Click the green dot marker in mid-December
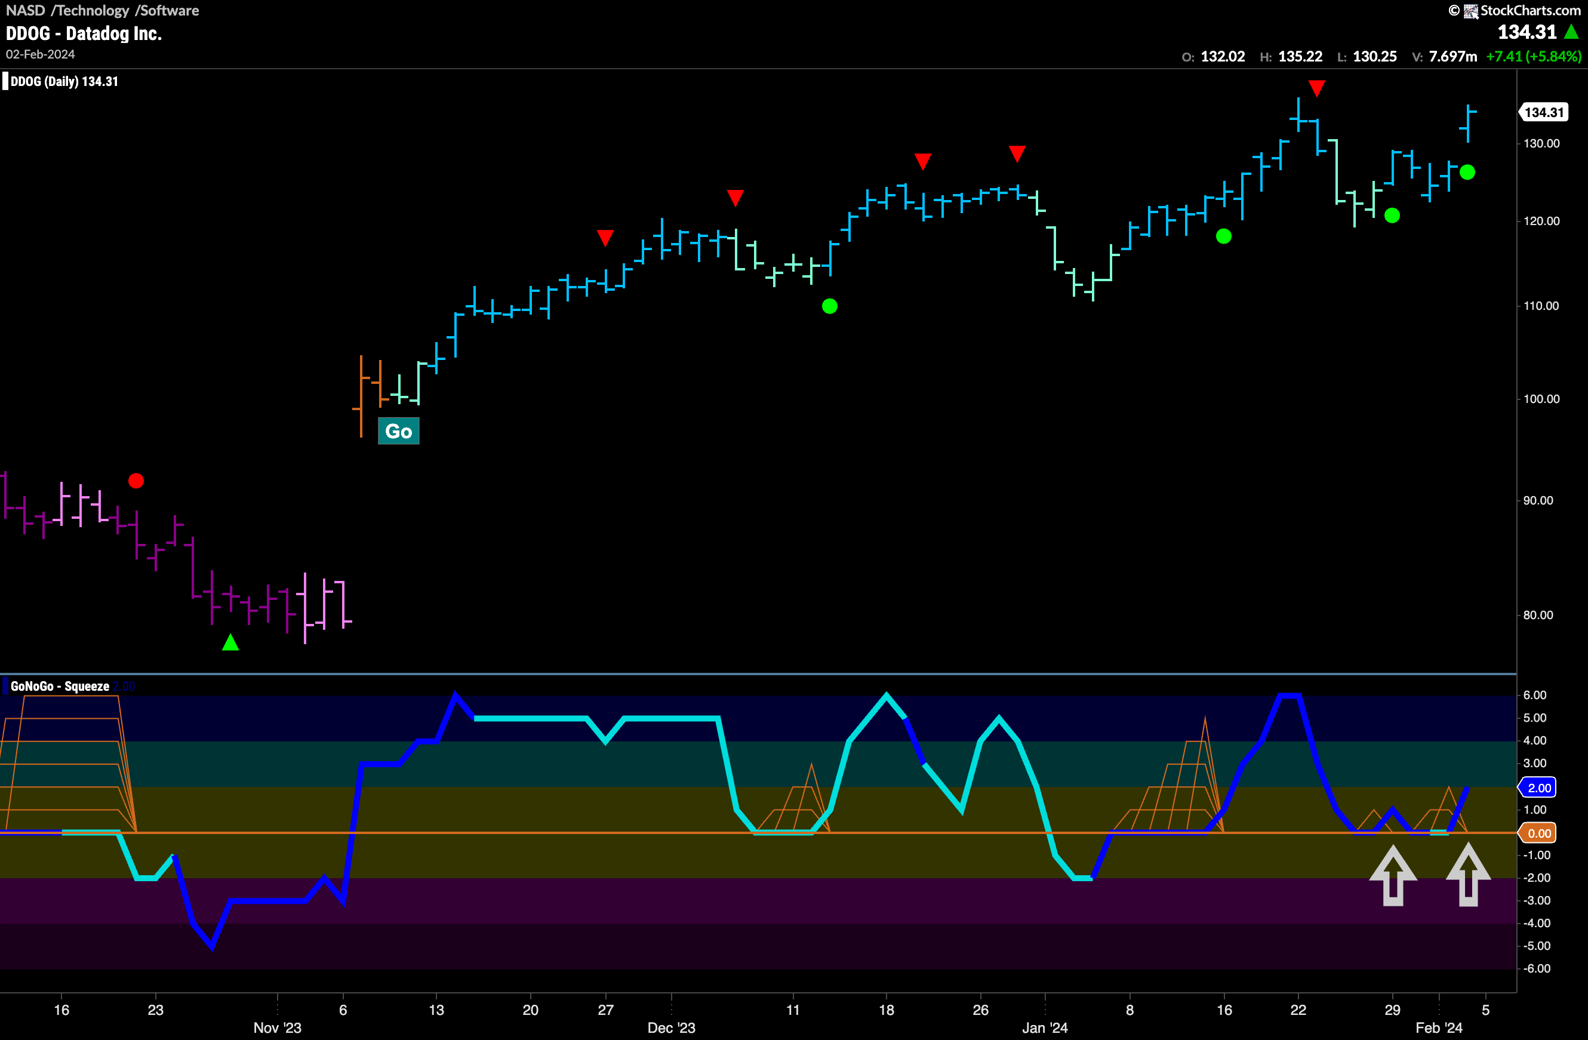 829,306
